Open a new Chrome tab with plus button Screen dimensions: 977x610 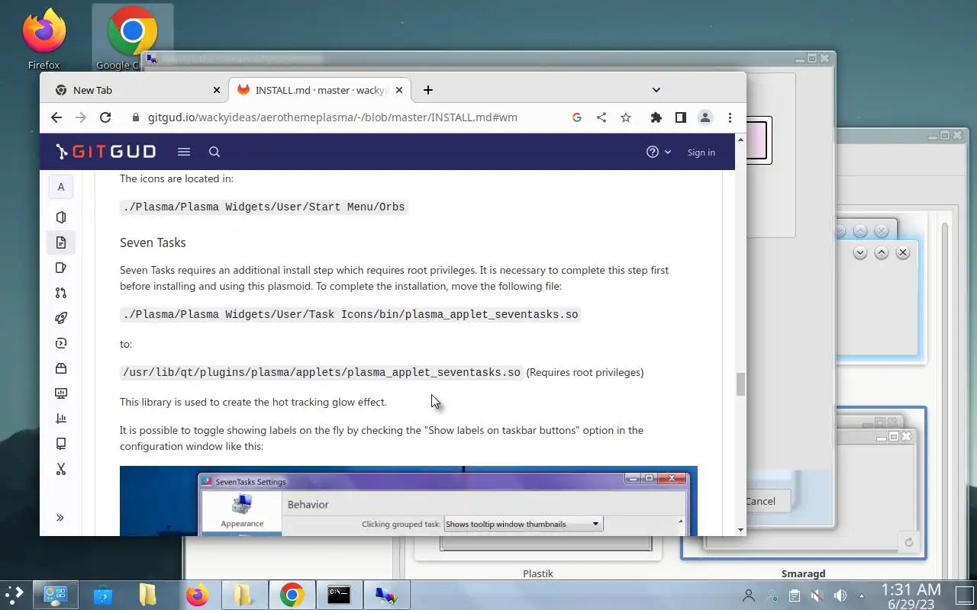coord(428,90)
